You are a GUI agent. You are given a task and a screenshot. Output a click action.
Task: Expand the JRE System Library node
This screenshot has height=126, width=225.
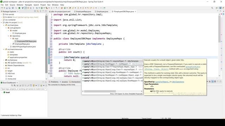[4, 63]
